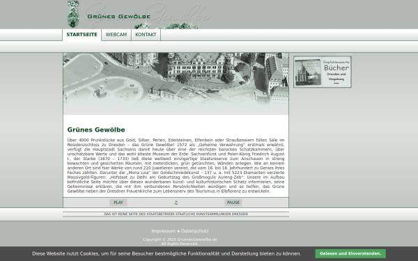This screenshot has height=261, width=418.
Task: Open the Datenschutz link
Action: coord(195,231)
